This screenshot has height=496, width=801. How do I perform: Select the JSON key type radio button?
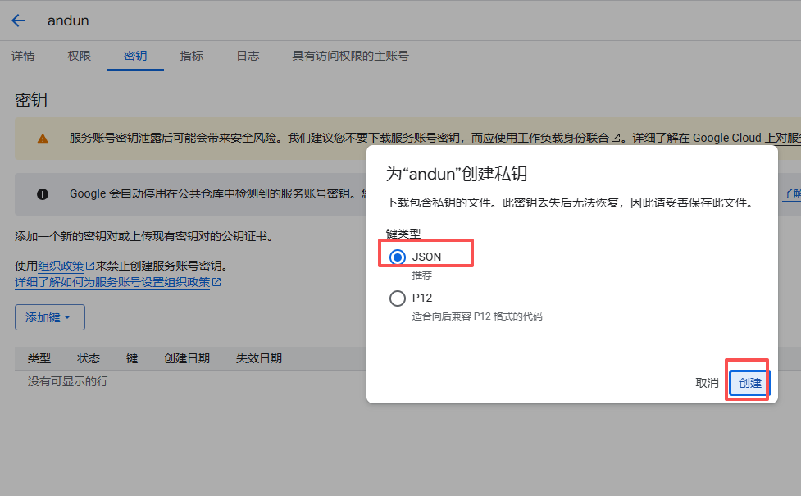(398, 257)
